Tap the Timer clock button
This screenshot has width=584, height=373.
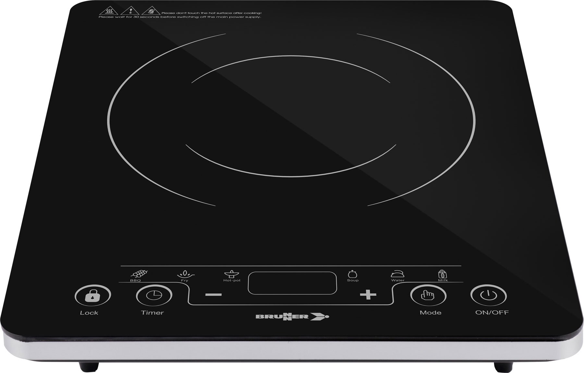tap(154, 295)
